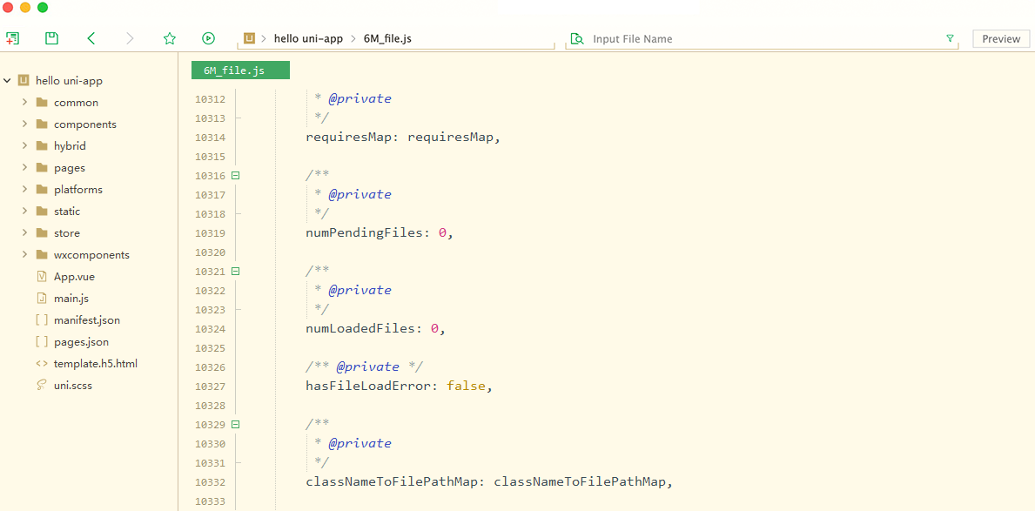1035x511 pixels.
Task: Select the hybrid folder in the tree
Action: [70, 146]
